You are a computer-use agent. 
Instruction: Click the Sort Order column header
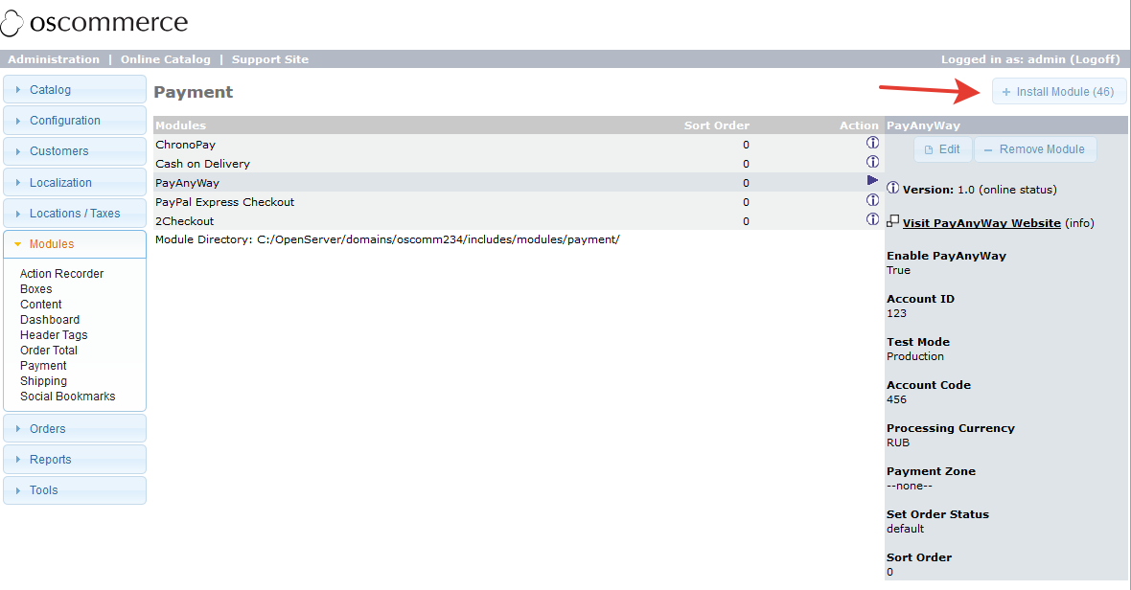[716, 125]
